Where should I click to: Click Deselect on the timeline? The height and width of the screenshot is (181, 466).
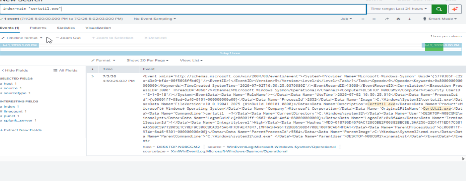point(156,38)
